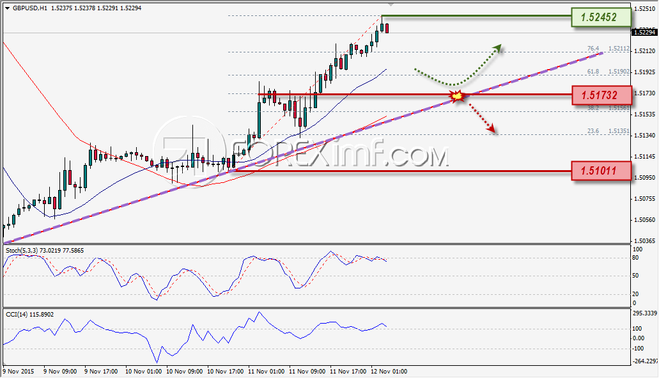This screenshot has width=659, height=378.
Task: Select the Fibonacci 23.6 label at 1.51351
Action: [608, 131]
